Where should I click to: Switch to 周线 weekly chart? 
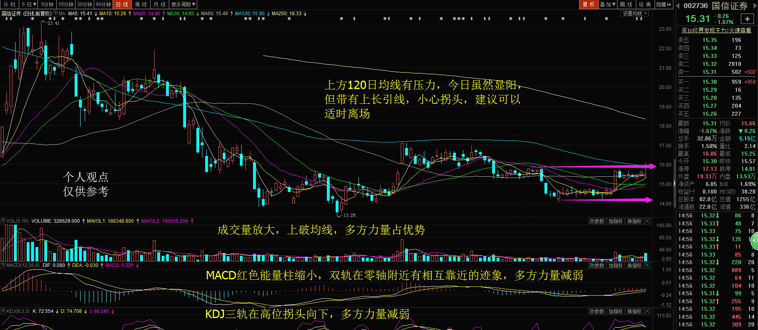point(141,4)
